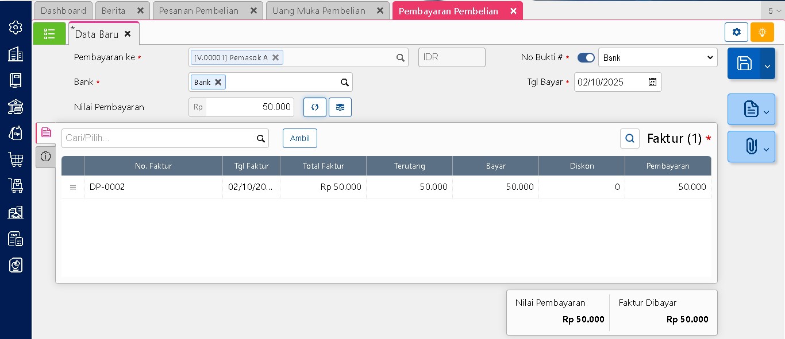Click the info tab icon beside table
Image resolution: width=785 pixels, height=339 pixels.
pos(46,157)
